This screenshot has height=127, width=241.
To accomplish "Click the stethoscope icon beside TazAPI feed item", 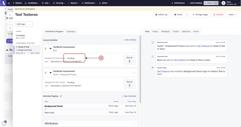I will [x=153, y=42].
